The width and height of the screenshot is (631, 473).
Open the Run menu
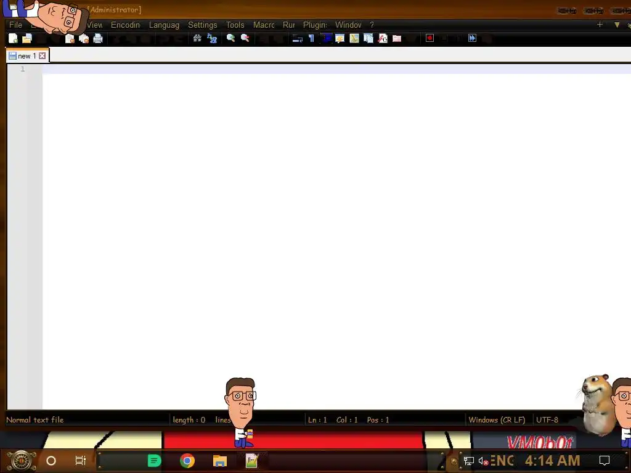click(x=289, y=25)
